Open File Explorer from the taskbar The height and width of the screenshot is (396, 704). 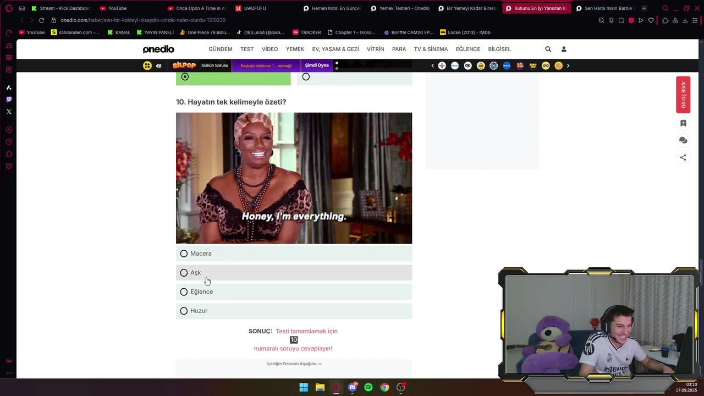pyautogui.click(x=320, y=387)
